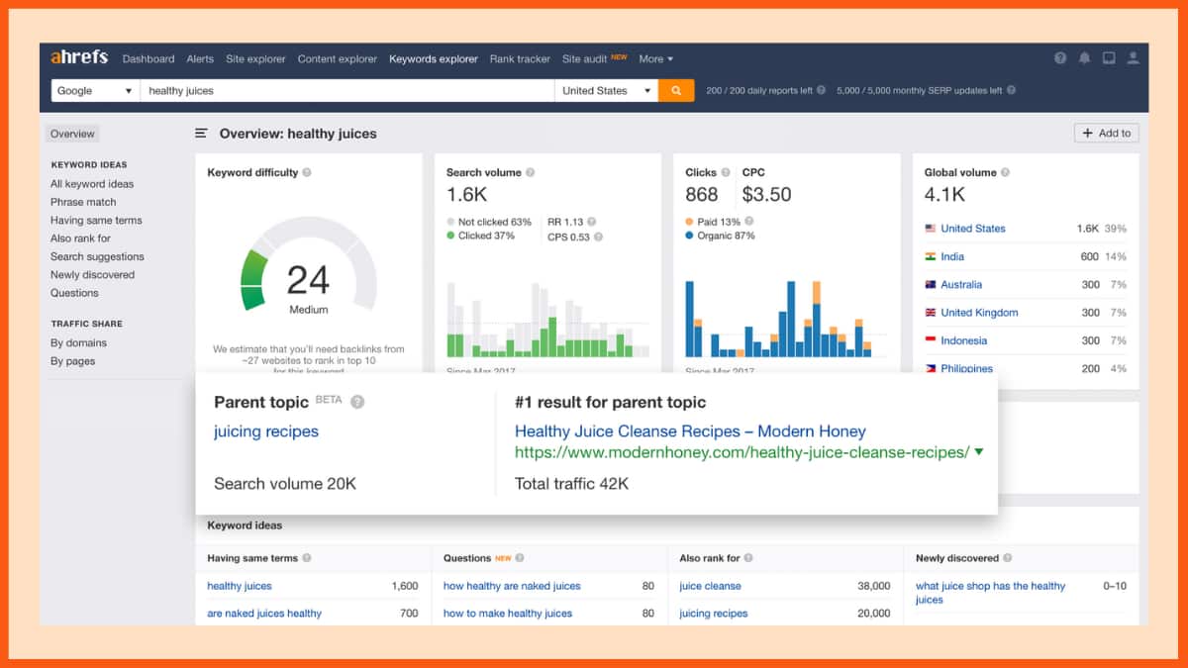Click the India flag icon
Viewport: 1188px width, 668px height.
coord(931,256)
